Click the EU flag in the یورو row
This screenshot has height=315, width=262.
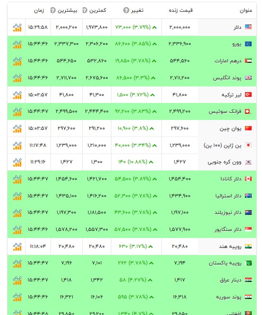coord(248,44)
